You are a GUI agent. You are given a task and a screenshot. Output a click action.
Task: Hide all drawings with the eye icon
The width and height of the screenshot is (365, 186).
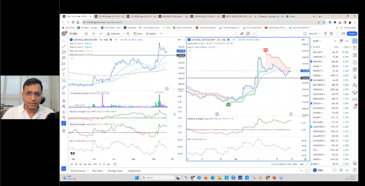[x=64, y=118]
